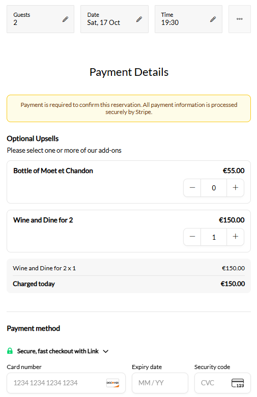Remove one Wine and Dine for 2
This screenshot has width=257, height=397.
[192, 237]
